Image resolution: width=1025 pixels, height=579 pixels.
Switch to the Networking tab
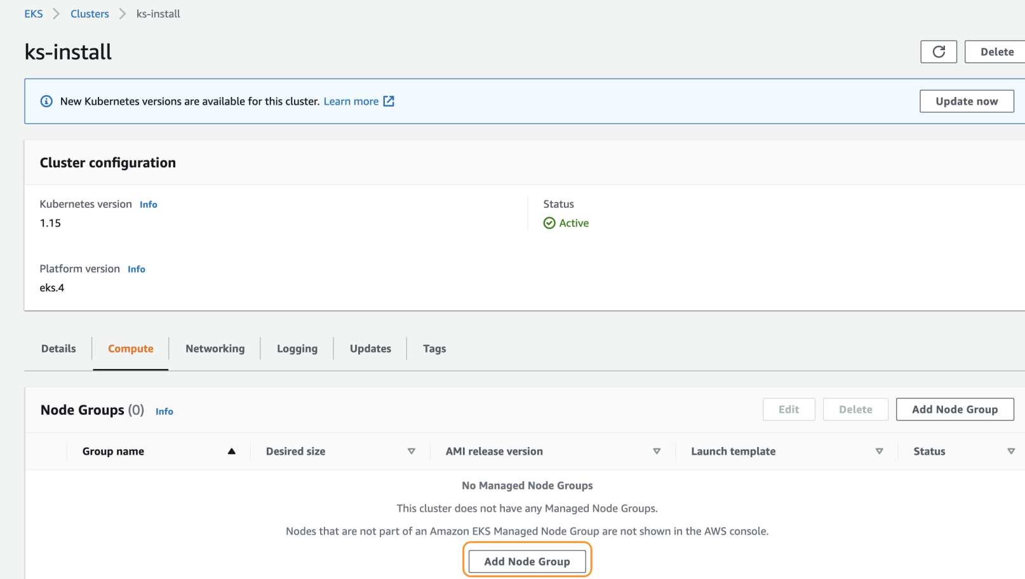coord(215,349)
